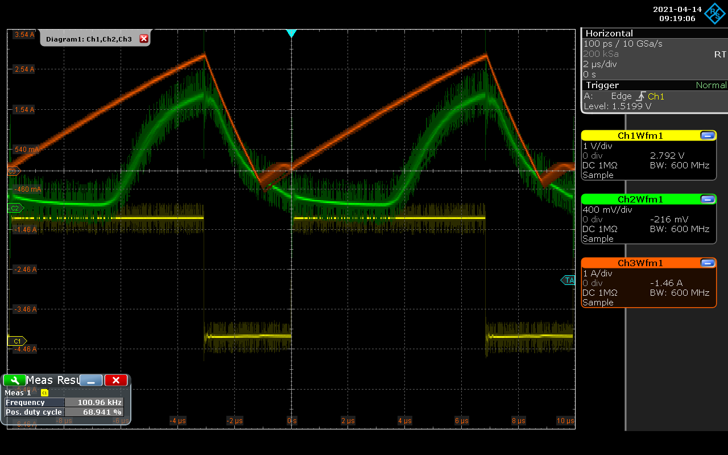Viewport: 728px width, 455px height.
Task: Click the 100 ps / 10 GSa/s resolution text
Action: [x=623, y=43]
